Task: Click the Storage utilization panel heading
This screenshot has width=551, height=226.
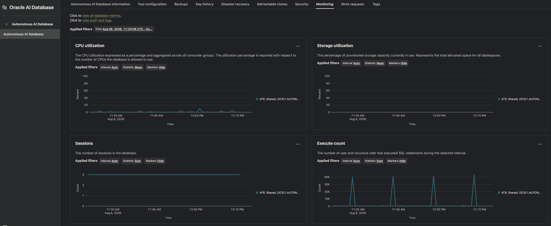Action: point(335,46)
